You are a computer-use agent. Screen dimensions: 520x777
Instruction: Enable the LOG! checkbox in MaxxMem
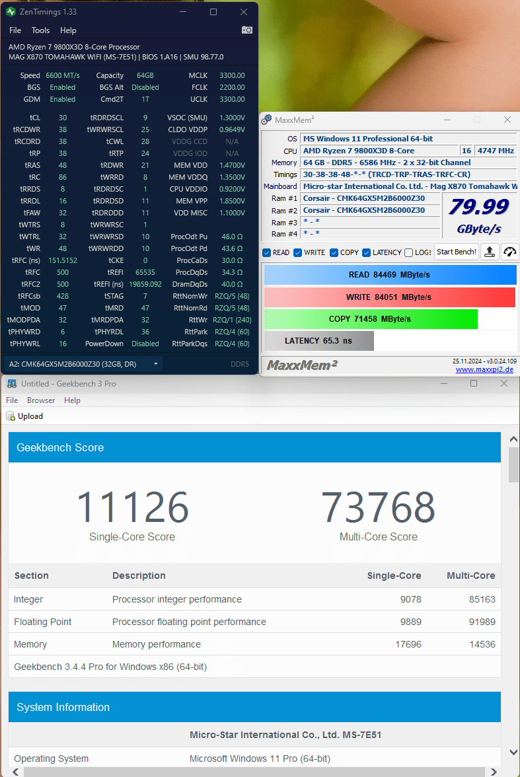(x=408, y=252)
